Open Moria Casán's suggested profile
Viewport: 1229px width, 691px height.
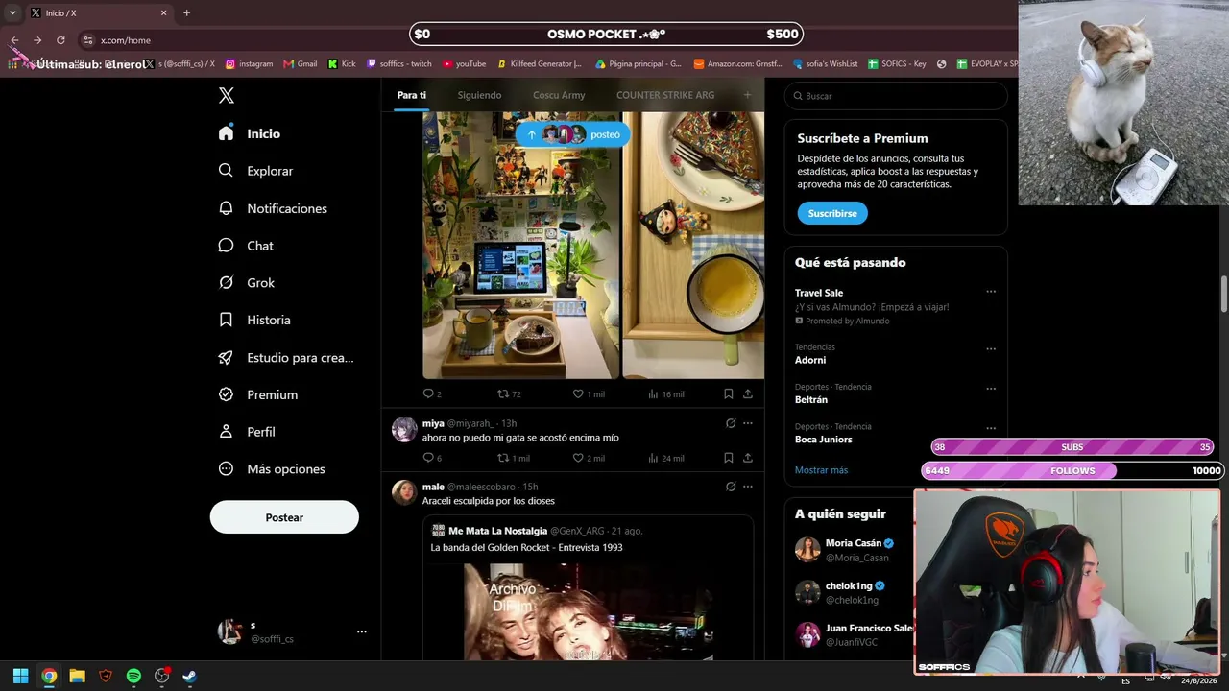tap(853, 550)
